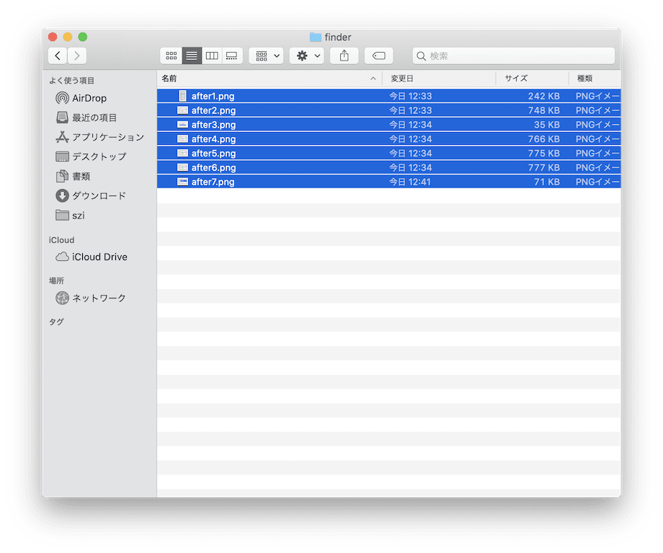Open the group-by arrangement dropdown
663x553 pixels.
click(x=267, y=56)
